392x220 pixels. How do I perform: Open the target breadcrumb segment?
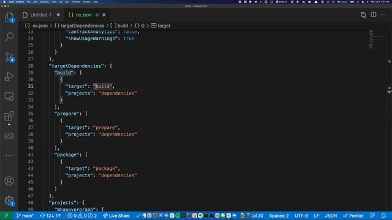point(164,26)
